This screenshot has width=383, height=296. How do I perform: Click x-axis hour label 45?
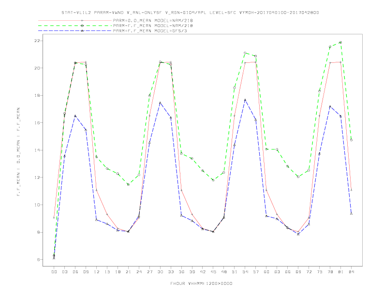click(213, 272)
